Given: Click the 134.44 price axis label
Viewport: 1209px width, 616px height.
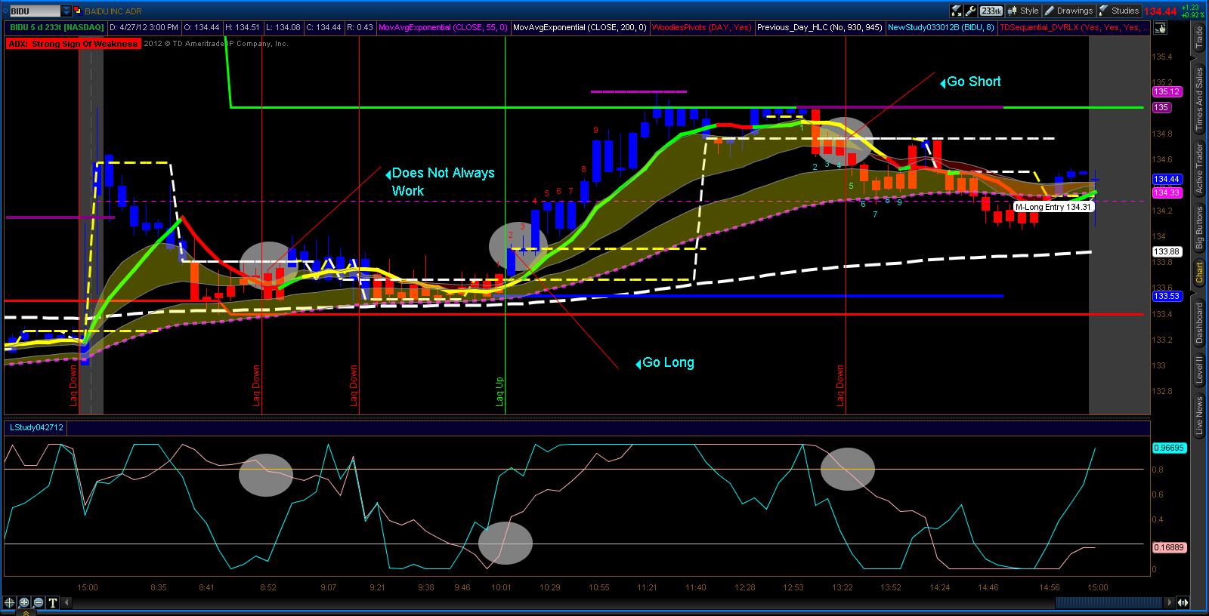Looking at the screenshot, I should pyautogui.click(x=1167, y=180).
